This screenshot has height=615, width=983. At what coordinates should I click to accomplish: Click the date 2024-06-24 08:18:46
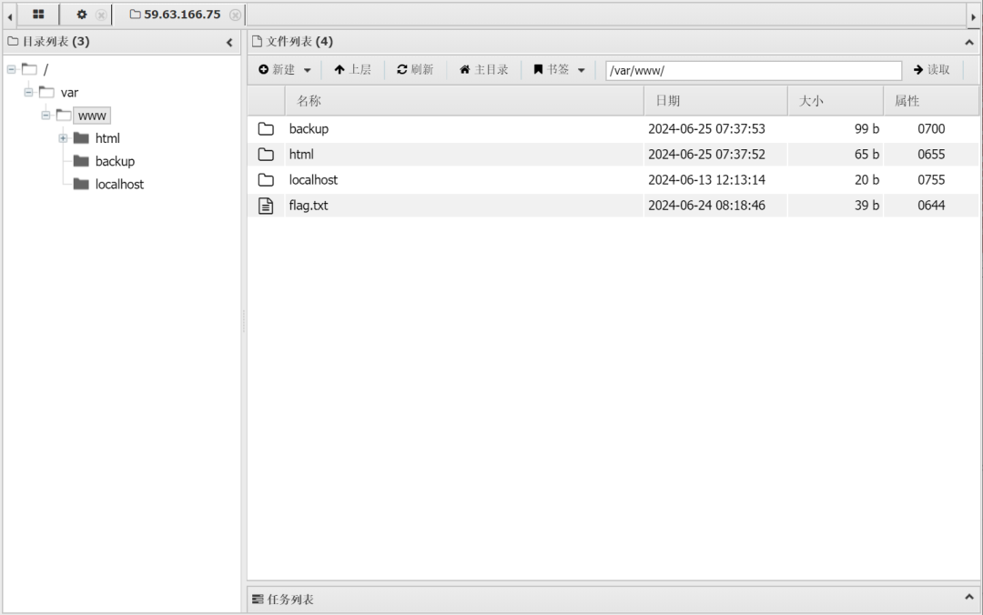tap(706, 206)
